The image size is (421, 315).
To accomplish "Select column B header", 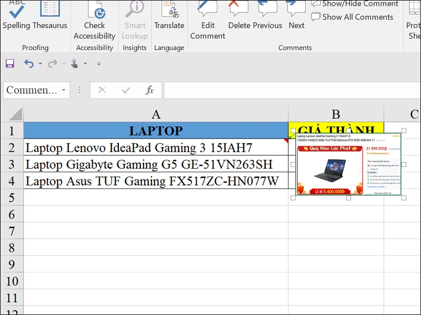I will coord(336,114).
